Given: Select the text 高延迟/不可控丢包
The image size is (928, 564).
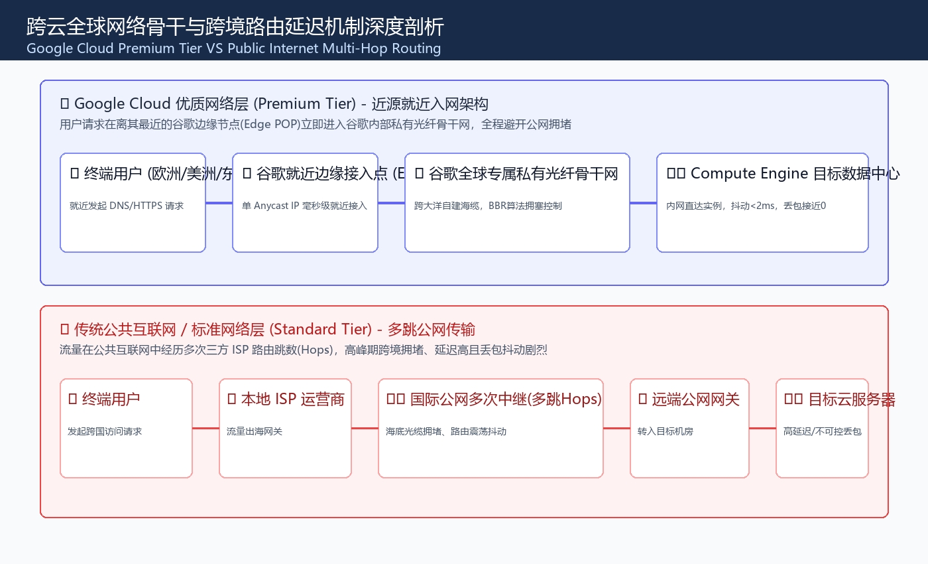Looking at the screenshot, I should (x=823, y=431).
